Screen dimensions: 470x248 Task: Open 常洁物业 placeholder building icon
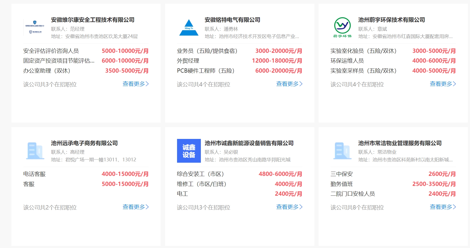point(342,151)
